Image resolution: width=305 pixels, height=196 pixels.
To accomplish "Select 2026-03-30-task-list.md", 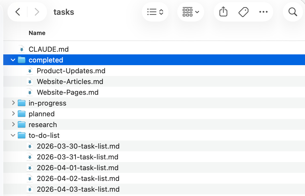I will coord(78,146).
